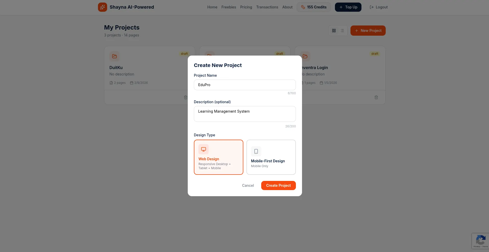Screen dimensions: 489x252
Task: Switch to list view layout
Action: click(x=342, y=31)
